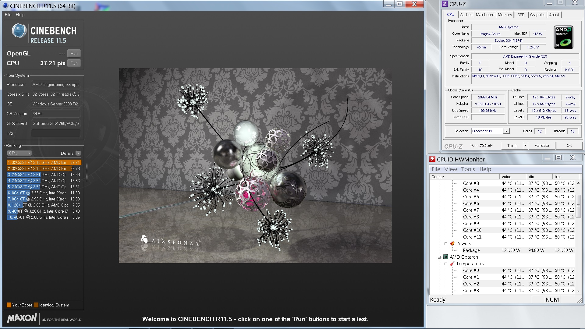Viewport: 585px width, 329px height.
Task: Click the MAXON logo
Action: click(22, 318)
